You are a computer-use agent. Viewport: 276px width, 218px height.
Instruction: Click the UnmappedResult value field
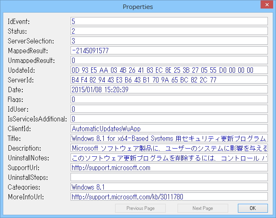[169, 60]
